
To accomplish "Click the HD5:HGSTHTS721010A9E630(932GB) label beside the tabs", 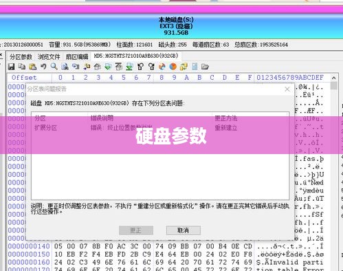I will 136,56.
